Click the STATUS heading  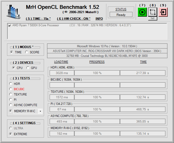click(x=121, y=9)
